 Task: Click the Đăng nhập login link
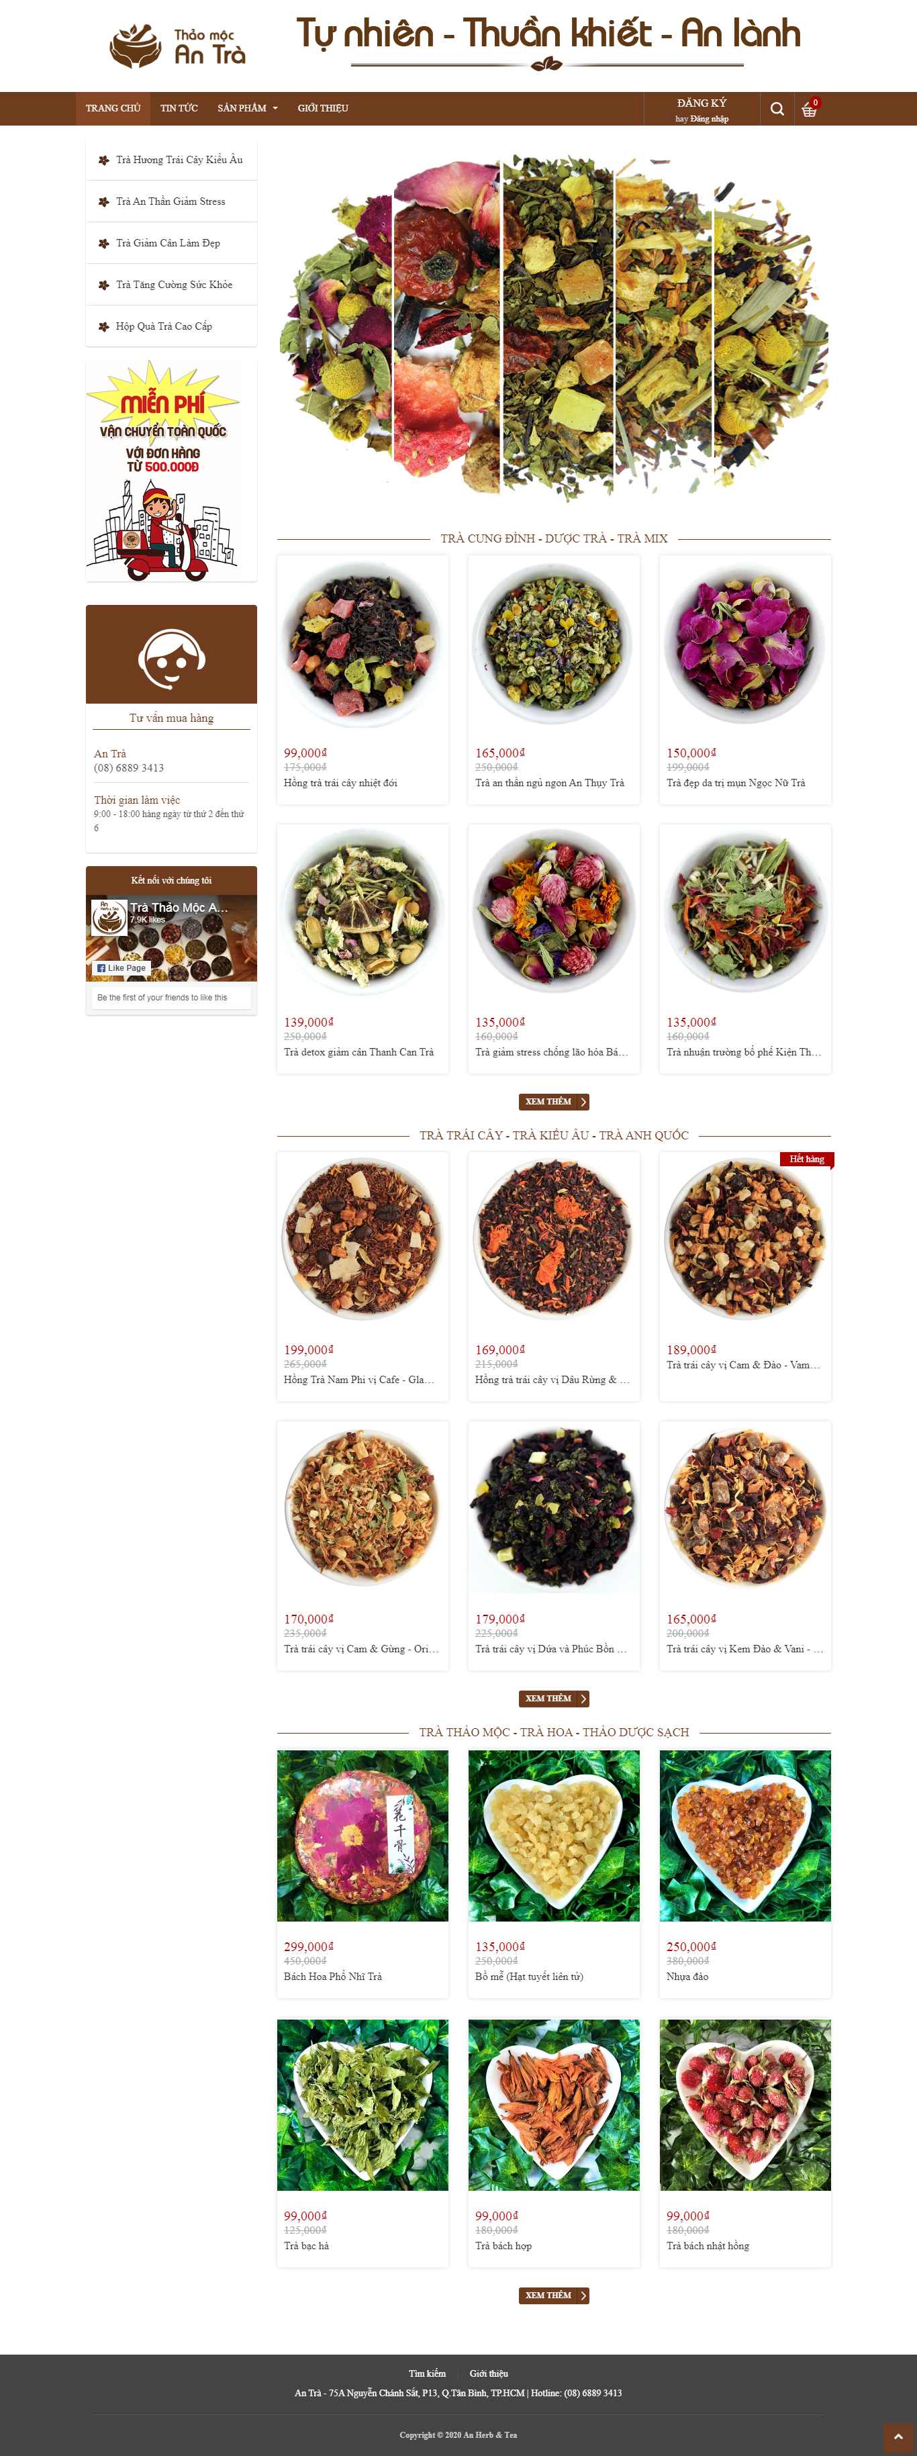(709, 120)
